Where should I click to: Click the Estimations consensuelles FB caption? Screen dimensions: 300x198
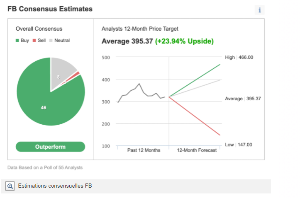(55, 186)
